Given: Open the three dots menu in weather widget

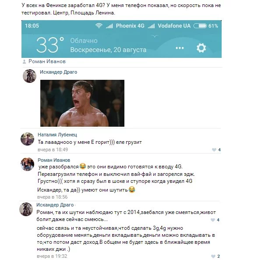Looking at the screenshot, I should point(180,48).
